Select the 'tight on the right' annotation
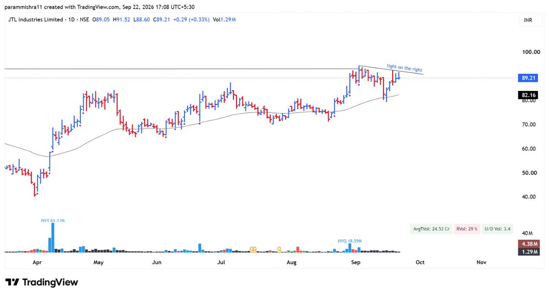 tap(404, 69)
